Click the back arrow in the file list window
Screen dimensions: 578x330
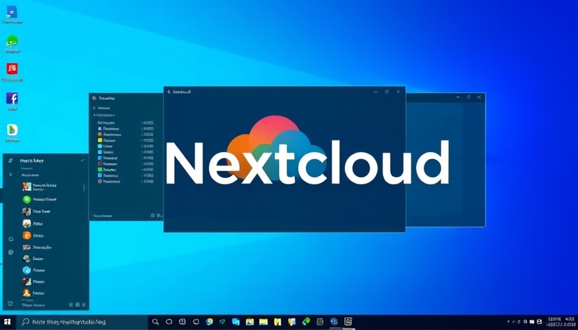94,108
